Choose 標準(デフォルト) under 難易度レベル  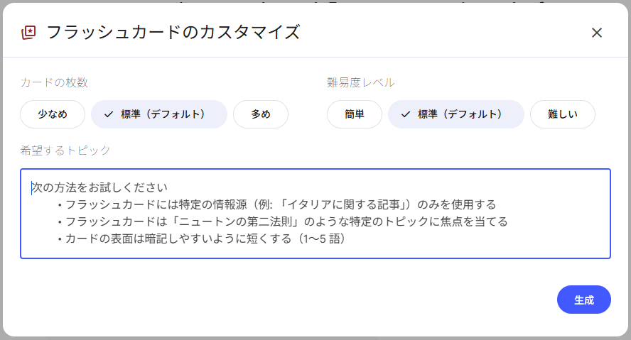pos(456,114)
